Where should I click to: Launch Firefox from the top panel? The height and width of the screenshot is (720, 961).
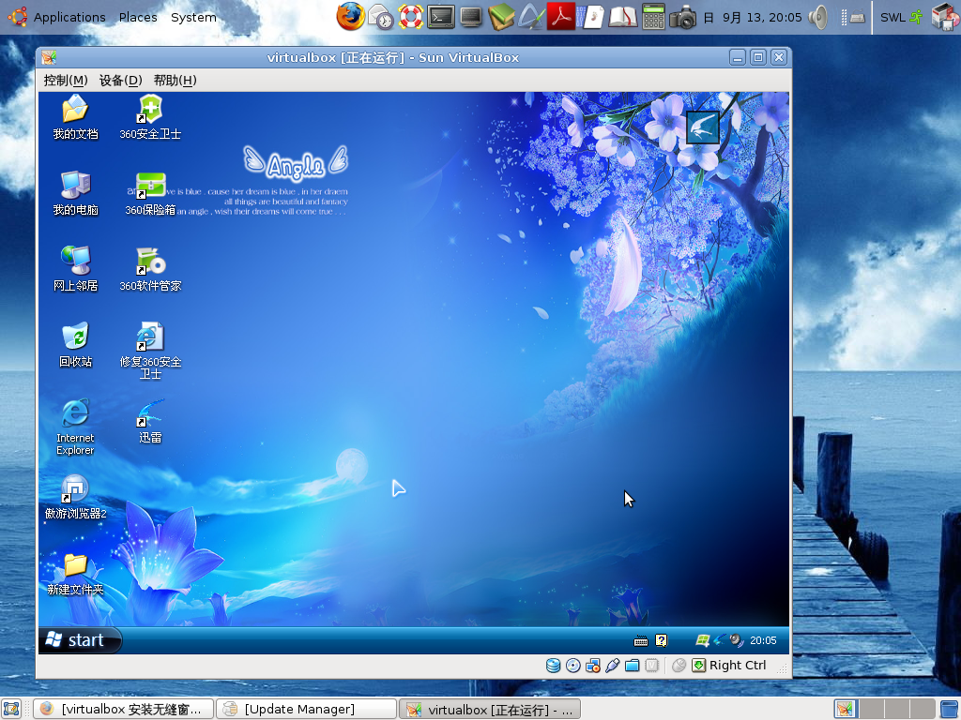click(x=351, y=17)
